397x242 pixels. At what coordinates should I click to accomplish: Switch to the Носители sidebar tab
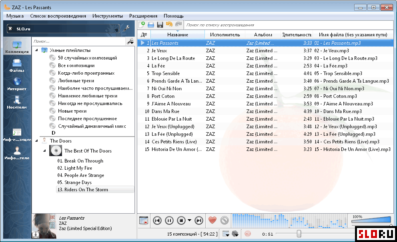[x=17, y=102]
